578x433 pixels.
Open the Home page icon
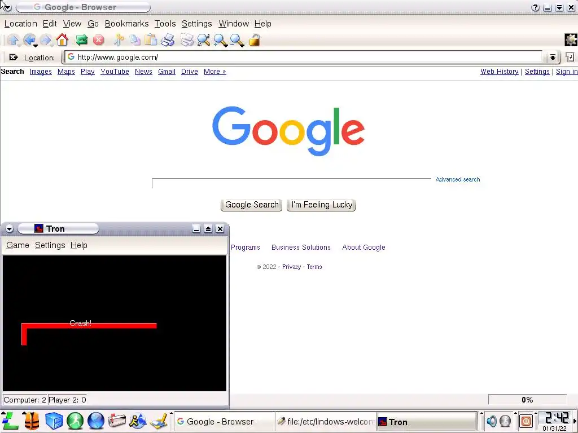click(x=62, y=40)
